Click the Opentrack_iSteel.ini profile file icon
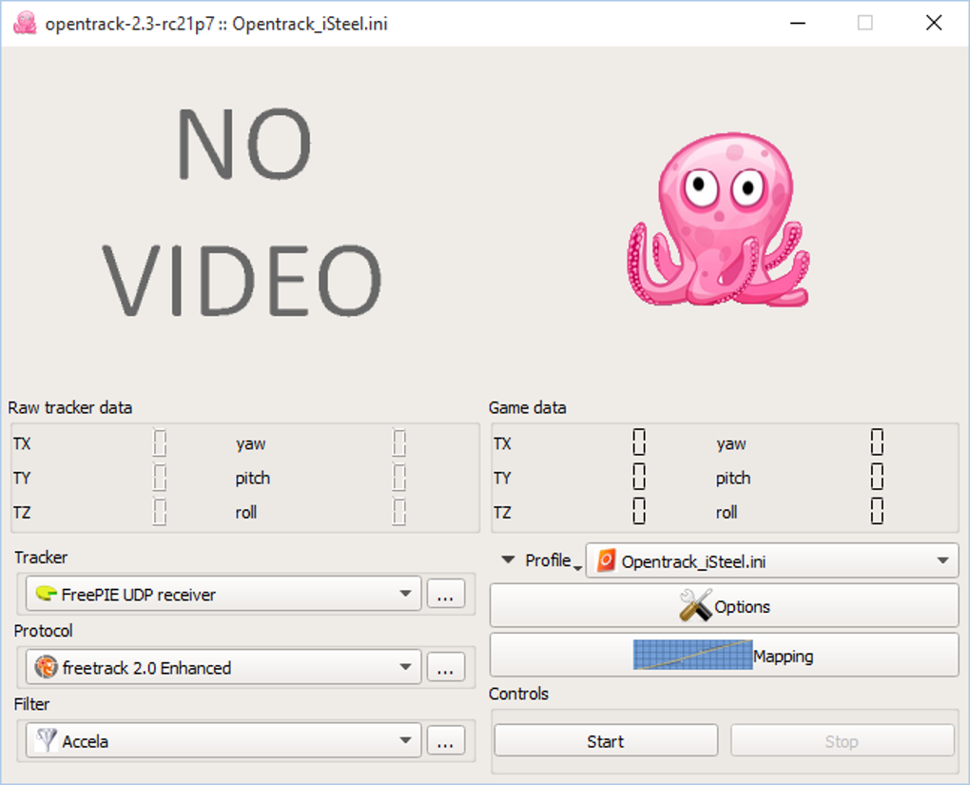 pyautogui.click(x=607, y=560)
